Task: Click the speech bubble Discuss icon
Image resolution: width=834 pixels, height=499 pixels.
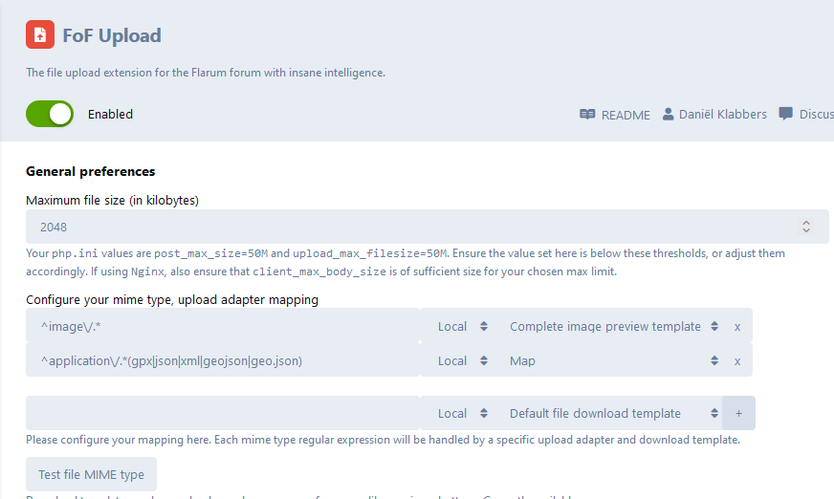Action: [785, 114]
